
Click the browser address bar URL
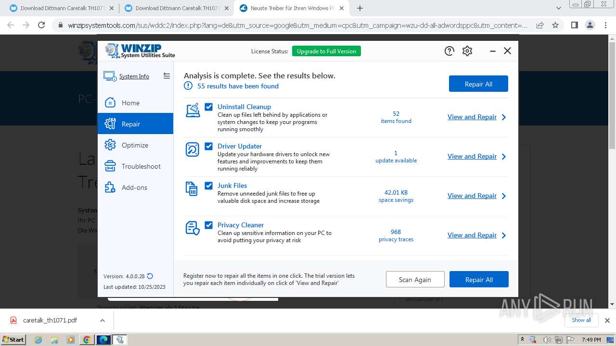[297, 25]
